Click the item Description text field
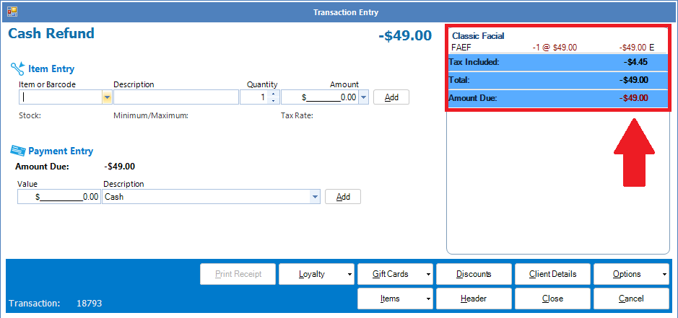Viewport: 678px width, 318px height. [175, 97]
